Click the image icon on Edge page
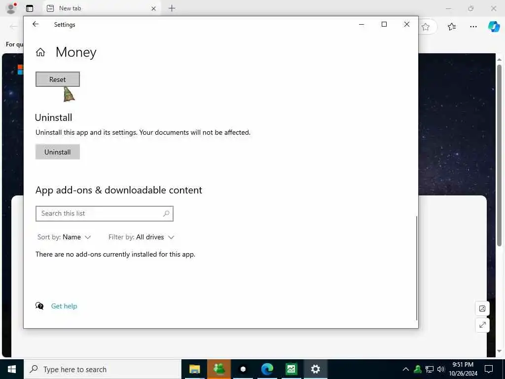 click(482, 309)
